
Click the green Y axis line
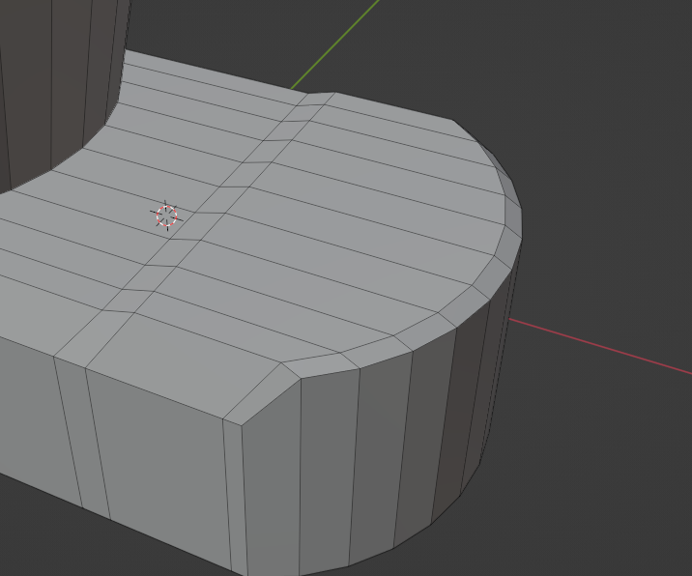click(x=337, y=43)
